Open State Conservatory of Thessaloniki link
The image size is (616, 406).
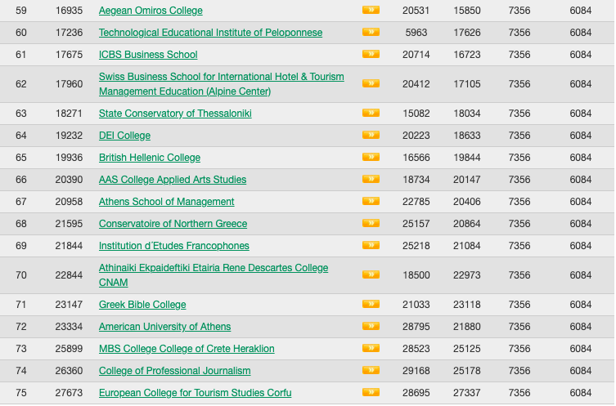click(x=175, y=114)
